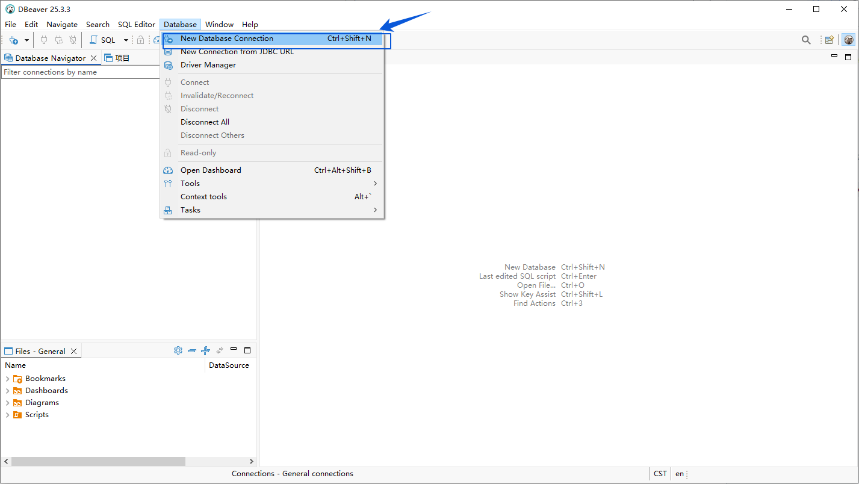
Task: Click the Files panel horizontal scrollbar thumb
Action: [x=98, y=461]
